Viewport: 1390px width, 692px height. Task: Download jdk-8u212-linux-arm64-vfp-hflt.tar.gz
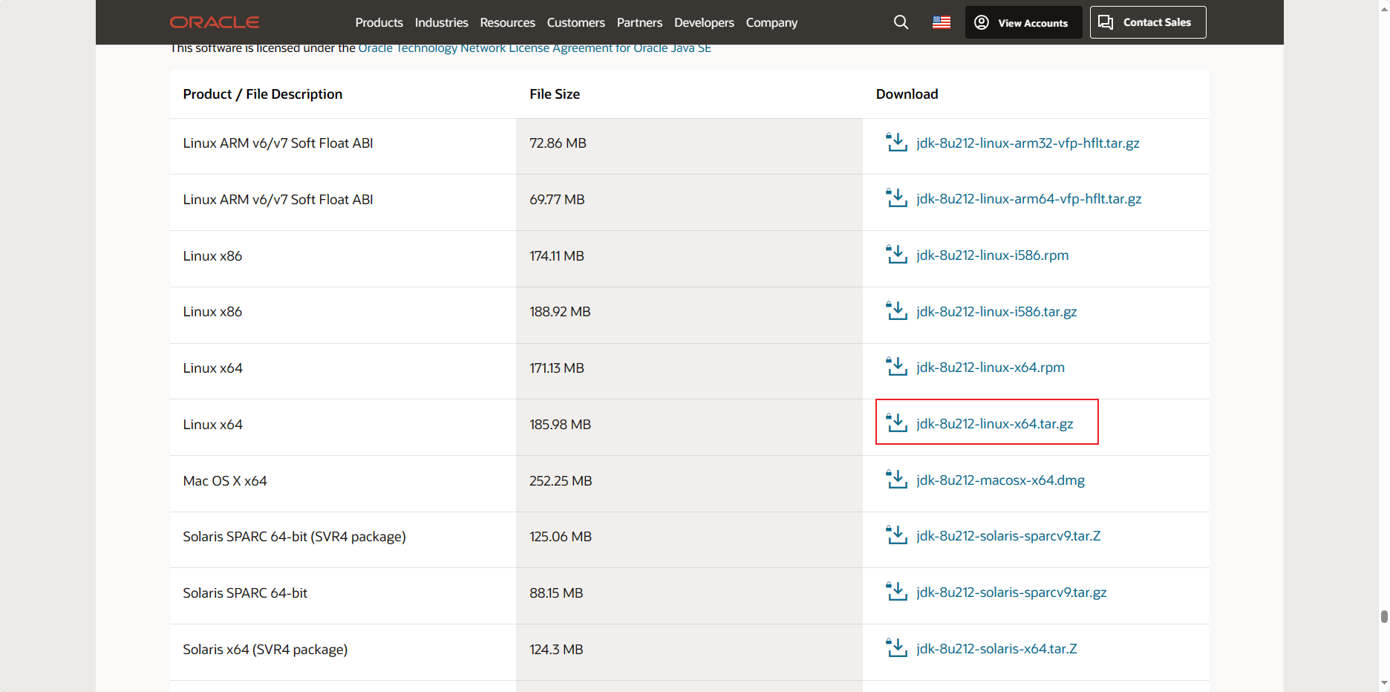coord(1028,198)
